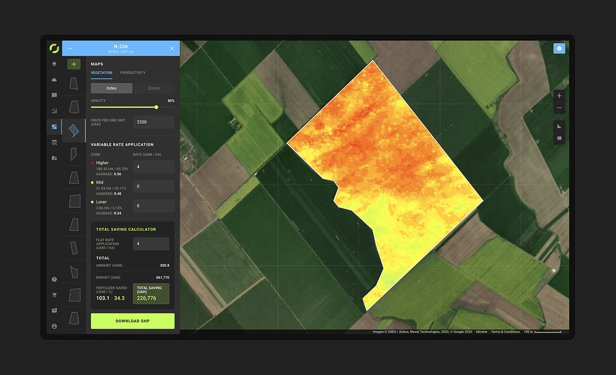The width and height of the screenshot is (616, 375).
Task: Open the three-dot menu for N-226
Action: tap(70, 48)
